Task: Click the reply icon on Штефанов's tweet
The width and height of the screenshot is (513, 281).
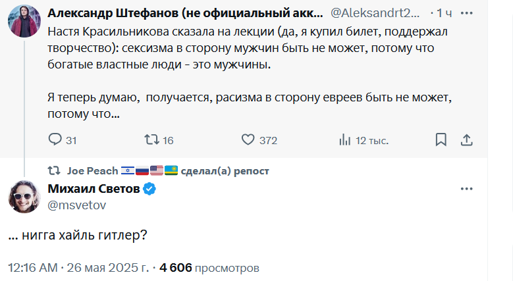Action: coord(55,140)
